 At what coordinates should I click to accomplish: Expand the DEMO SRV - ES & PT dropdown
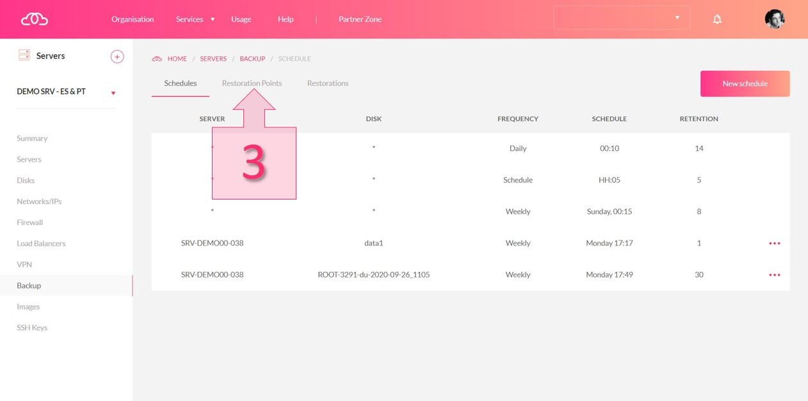(113, 93)
